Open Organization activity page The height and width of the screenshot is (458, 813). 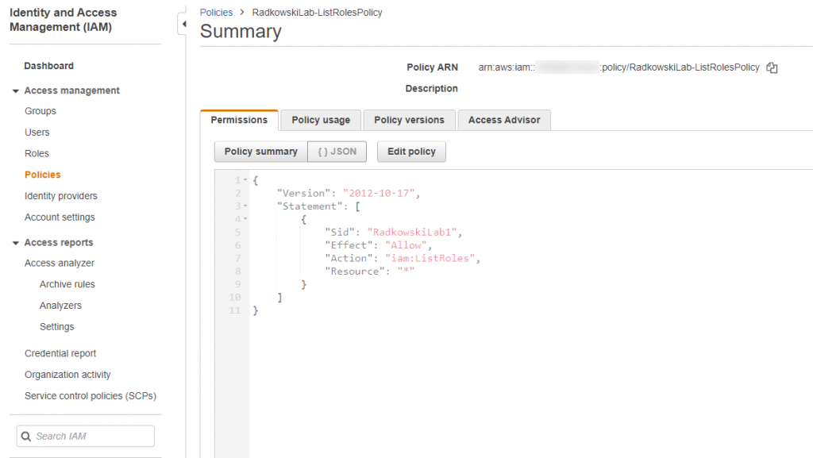67,375
